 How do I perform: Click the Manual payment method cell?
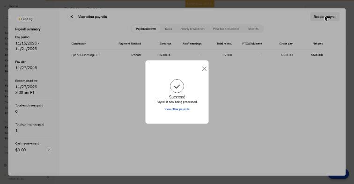pos(136,55)
